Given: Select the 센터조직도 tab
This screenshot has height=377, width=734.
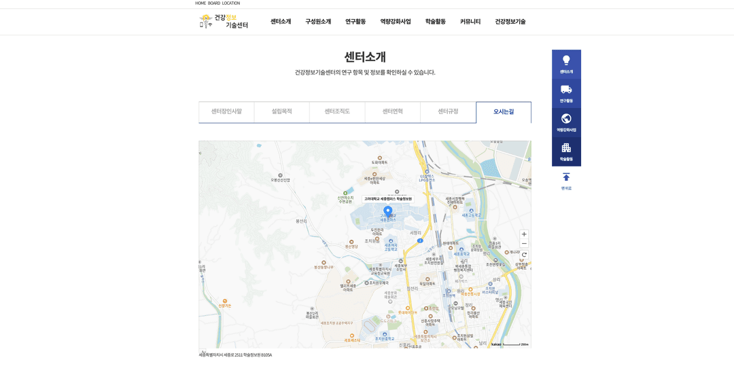Looking at the screenshot, I should (337, 111).
